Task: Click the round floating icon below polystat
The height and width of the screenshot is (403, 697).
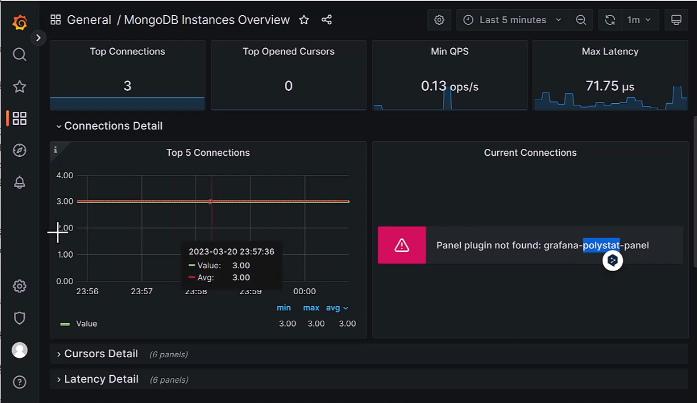Action: [612, 261]
